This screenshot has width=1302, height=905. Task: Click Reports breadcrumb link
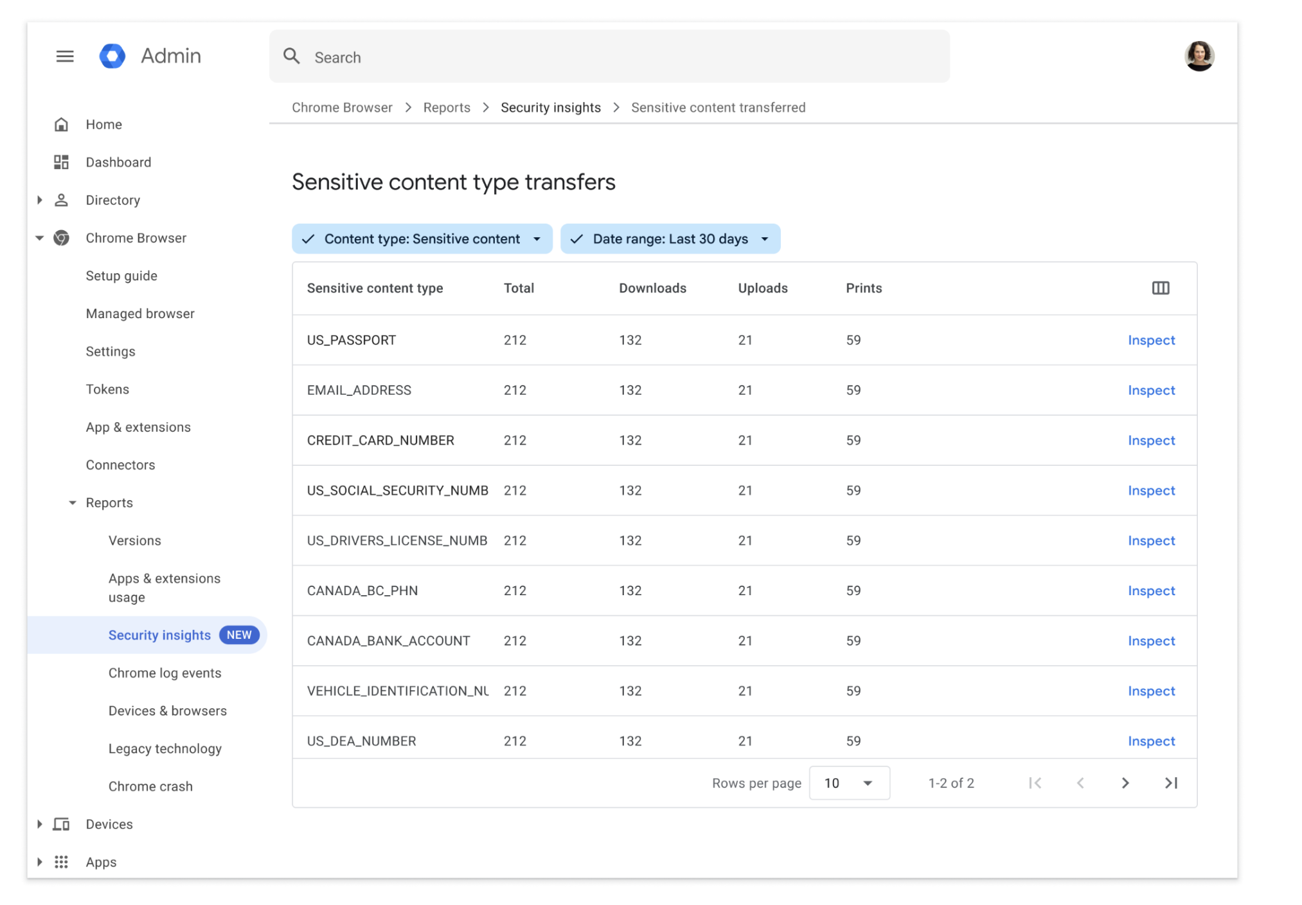tap(447, 107)
